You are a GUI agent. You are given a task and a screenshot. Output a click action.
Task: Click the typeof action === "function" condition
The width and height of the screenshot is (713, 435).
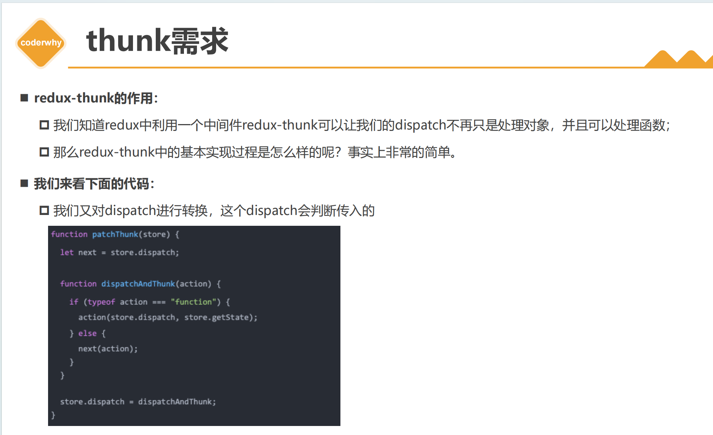[152, 302]
